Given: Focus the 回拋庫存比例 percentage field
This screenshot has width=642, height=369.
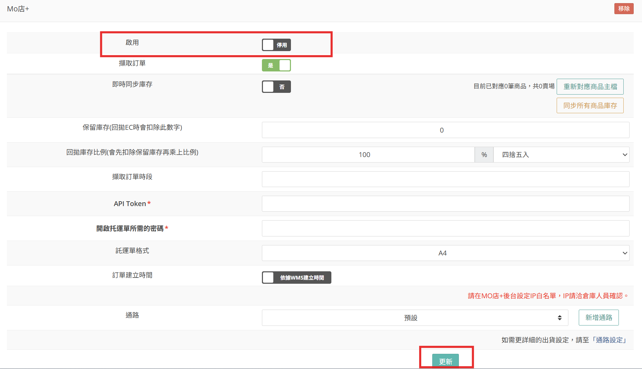Looking at the screenshot, I should (368, 155).
